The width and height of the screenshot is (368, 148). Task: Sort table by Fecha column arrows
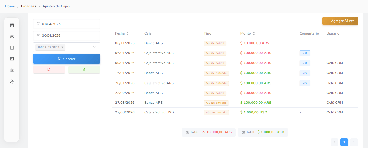(128, 33)
